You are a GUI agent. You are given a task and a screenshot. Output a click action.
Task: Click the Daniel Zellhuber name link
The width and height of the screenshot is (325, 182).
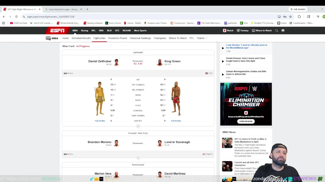tap(100, 61)
